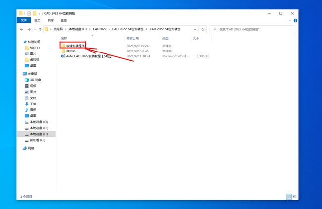This screenshot has height=209, width=322.
Task: Open the VIDEO folder in sidebar
Action: [32, 48]
